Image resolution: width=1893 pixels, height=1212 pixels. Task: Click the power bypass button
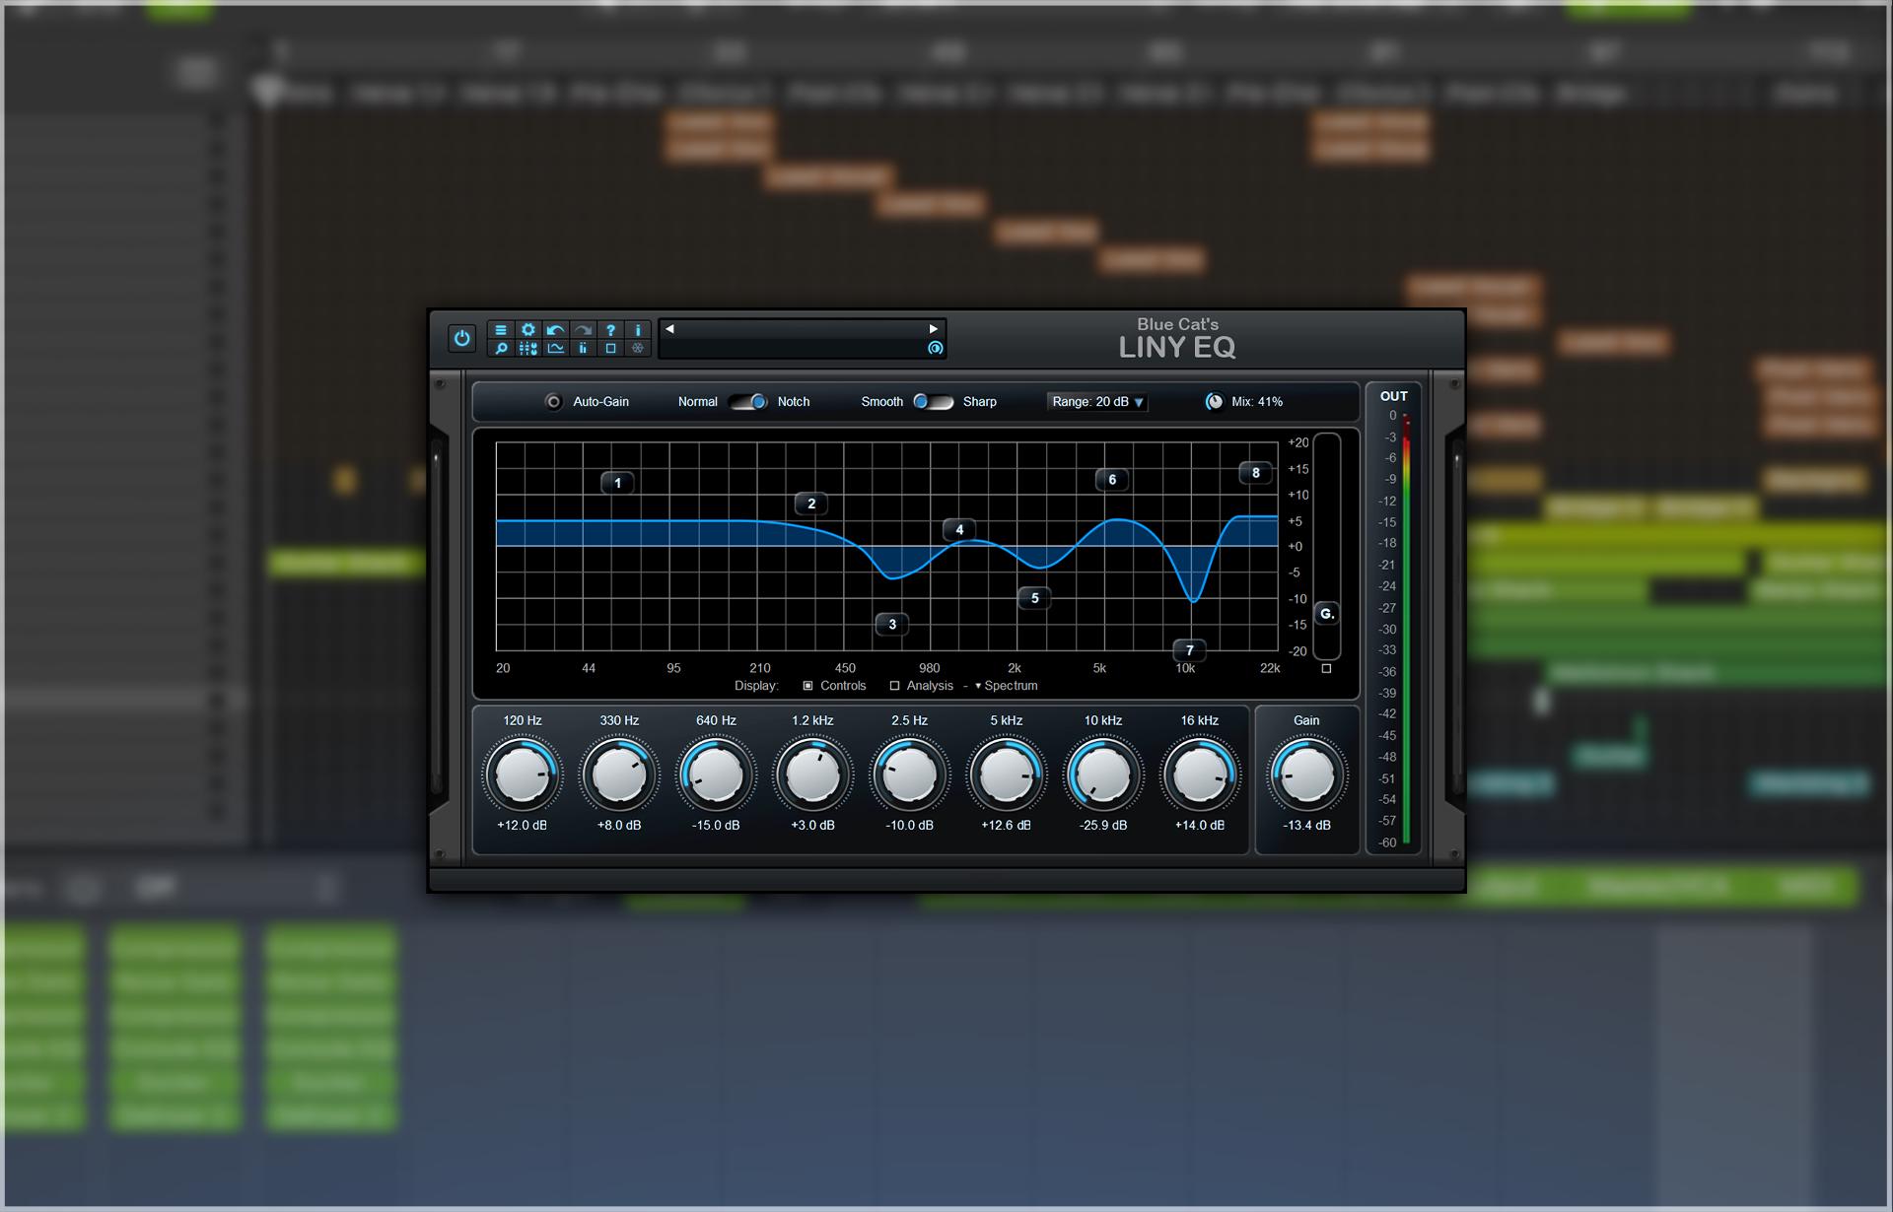click(x=461, y=338)
